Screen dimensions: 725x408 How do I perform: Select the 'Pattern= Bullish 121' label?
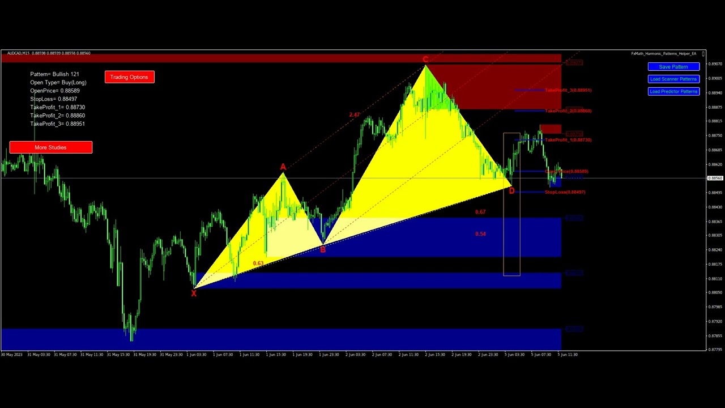tap(54, 74)
